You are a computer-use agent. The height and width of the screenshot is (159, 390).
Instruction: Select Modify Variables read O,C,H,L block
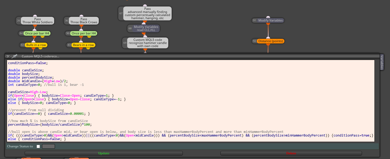tap(143, 28)
